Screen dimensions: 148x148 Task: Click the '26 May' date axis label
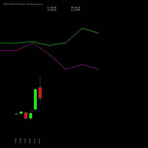tap(20, 141)
